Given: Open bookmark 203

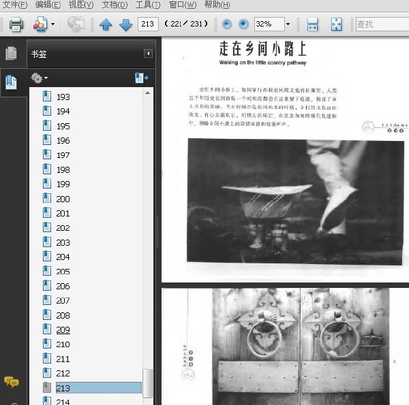Looking at the screenshot, I should (63, 242).
